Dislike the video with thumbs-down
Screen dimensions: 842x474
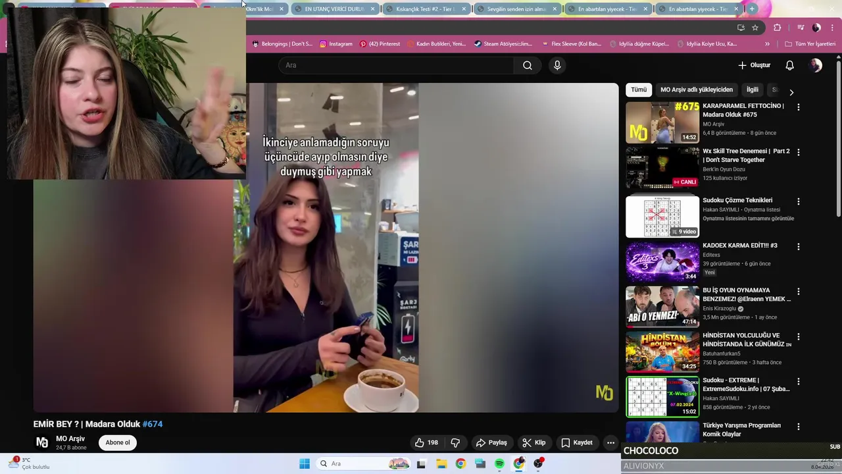455,442
